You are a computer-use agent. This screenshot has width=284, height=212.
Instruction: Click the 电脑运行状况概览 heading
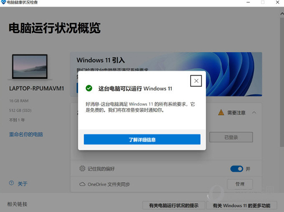[54, 28]
